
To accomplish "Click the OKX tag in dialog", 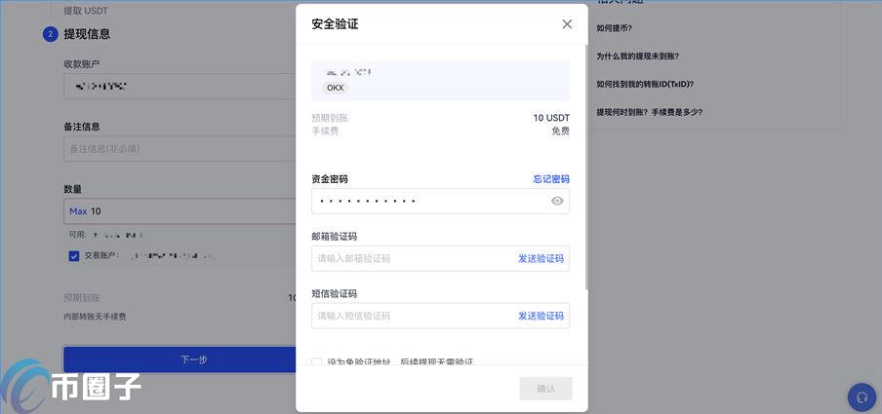I will tap(335, 88).
